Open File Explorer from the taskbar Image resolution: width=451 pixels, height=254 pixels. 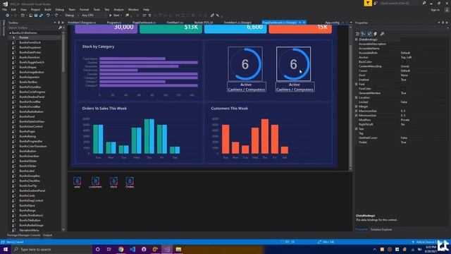coord(178,249)
